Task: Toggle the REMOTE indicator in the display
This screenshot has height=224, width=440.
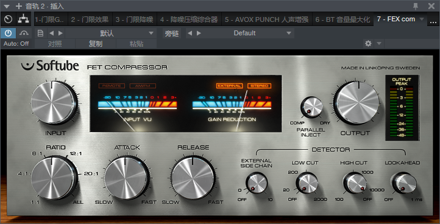Action: click(112, 86)
